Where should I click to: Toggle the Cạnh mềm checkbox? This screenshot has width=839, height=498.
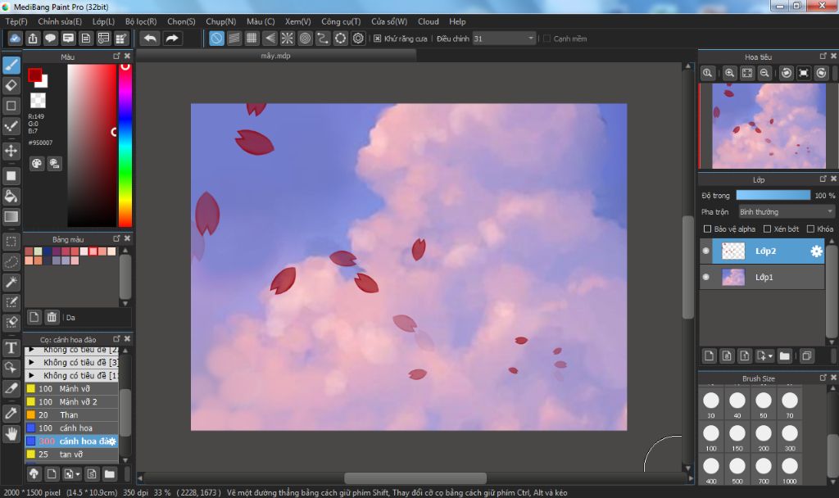pos(546,38)
